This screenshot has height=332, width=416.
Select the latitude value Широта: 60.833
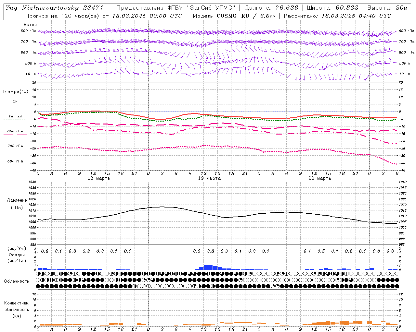[333, 8]
